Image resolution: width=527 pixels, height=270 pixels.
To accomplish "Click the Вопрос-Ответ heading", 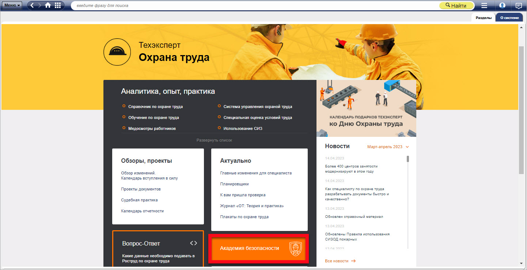I will click(x=141, y=243).
